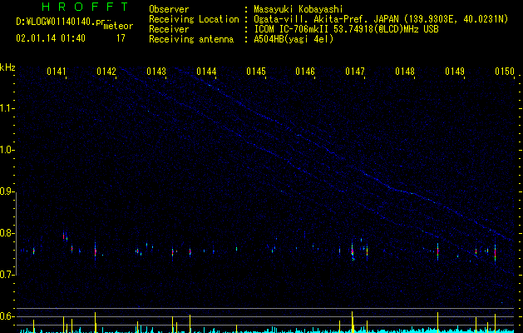Click the 0150 time marker
The height and width of the screenshot is (333, 523).
(505, 72)
